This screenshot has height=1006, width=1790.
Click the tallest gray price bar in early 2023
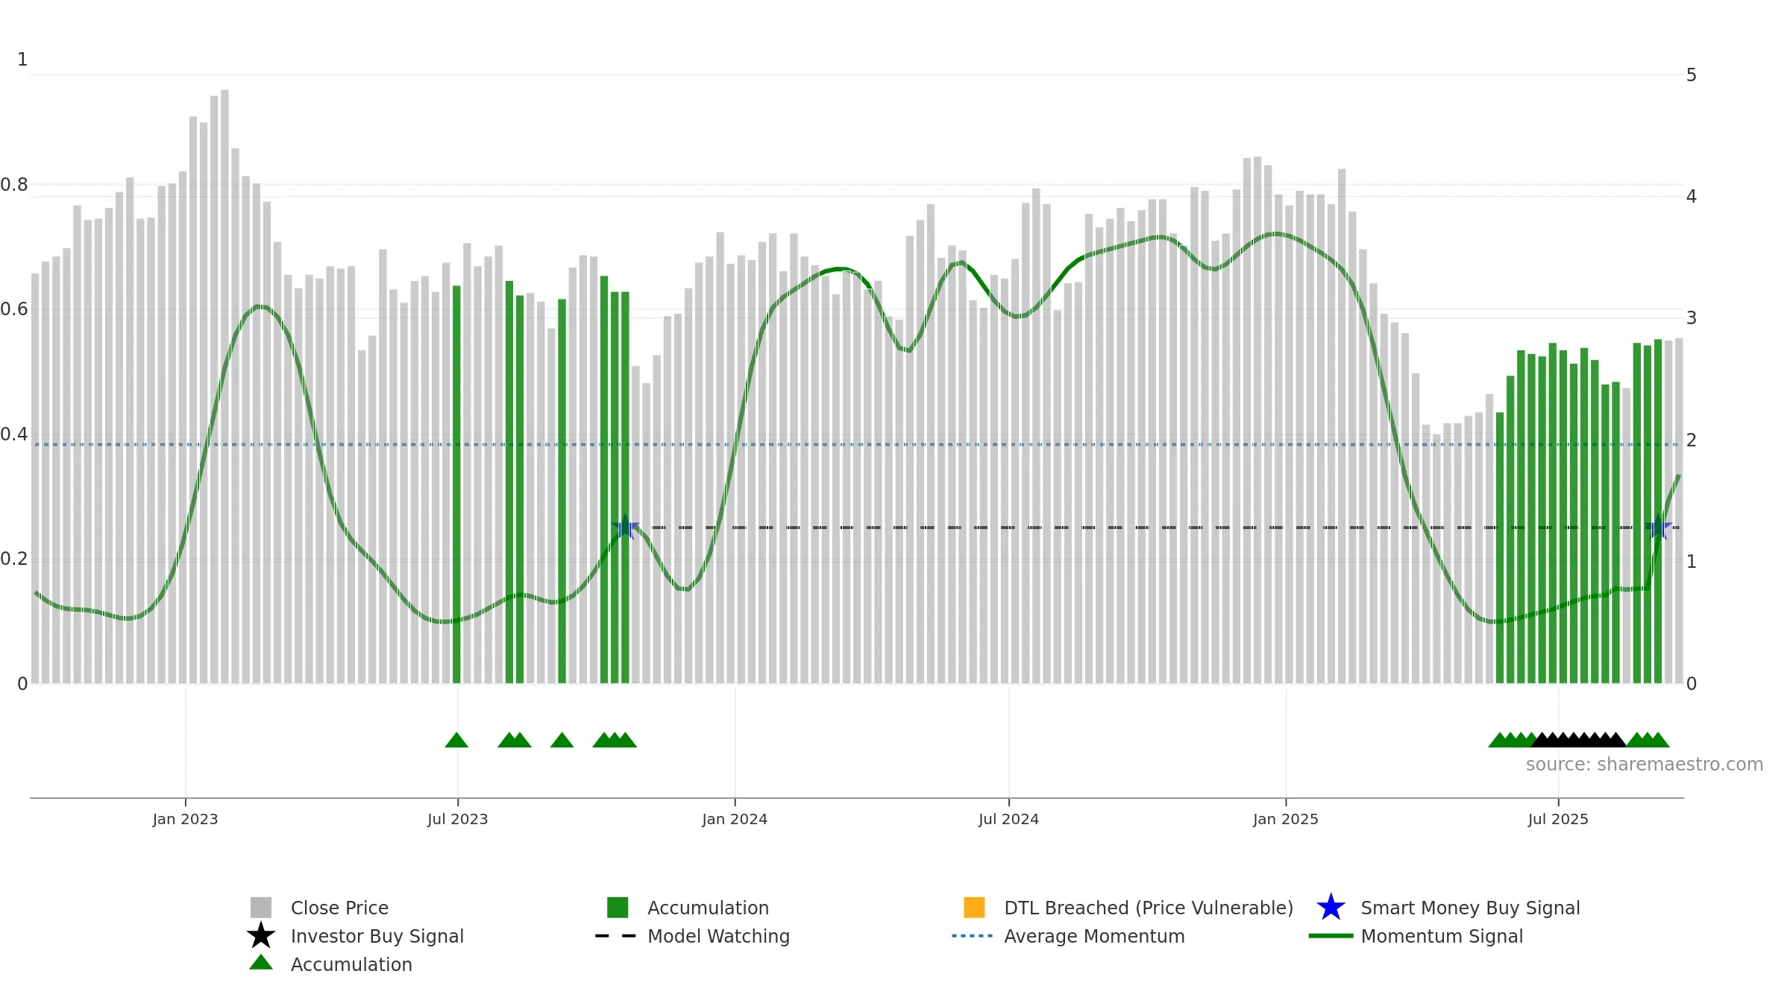224,373
